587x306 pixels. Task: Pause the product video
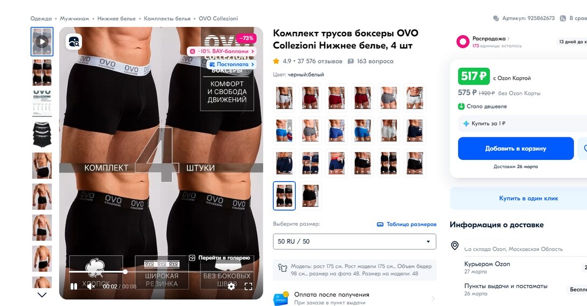(x=74, y=286)
